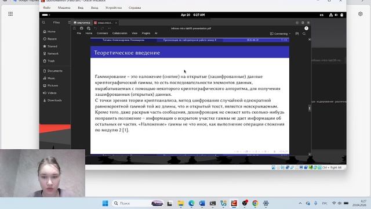371x209 pixels.
Task: Open Microsoft Word from the taskbar
Action: tap(202, 203)
